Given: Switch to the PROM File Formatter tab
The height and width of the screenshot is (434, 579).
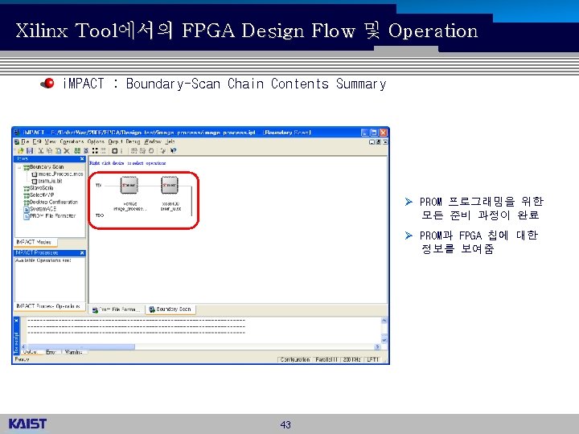Looking at the screenshot, I should pyautogui.click(x=117, y=309).
